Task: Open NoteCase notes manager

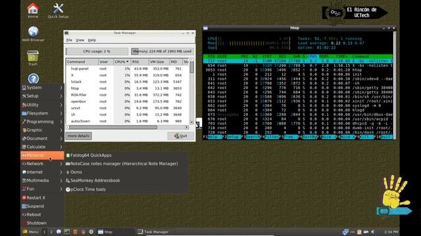Action: click(x=126, y=163)
